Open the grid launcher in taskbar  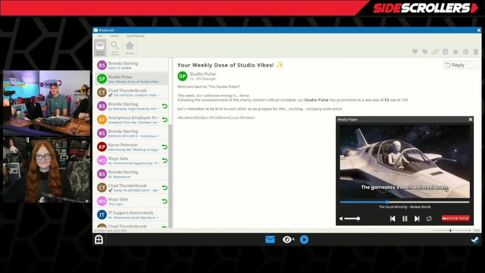(99, 239)
